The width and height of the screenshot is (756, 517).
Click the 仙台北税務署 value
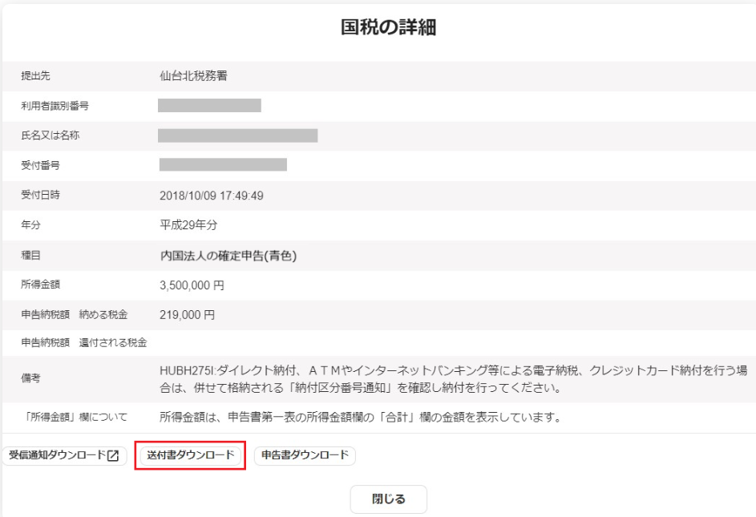click(193, 75)
